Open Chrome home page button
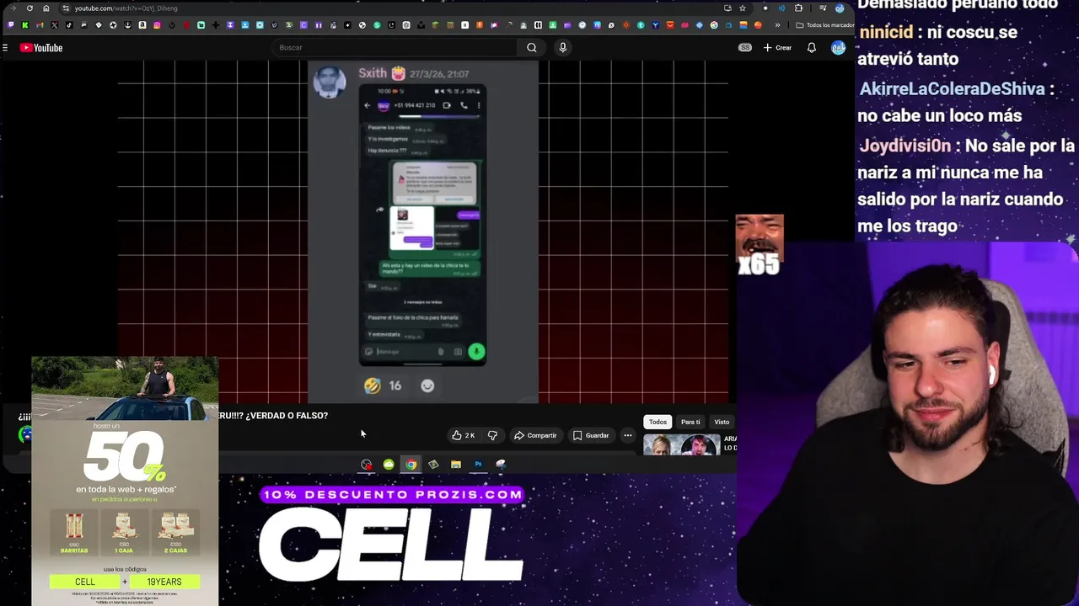This screenshot has height=606, width=1079. coord(46,8)
